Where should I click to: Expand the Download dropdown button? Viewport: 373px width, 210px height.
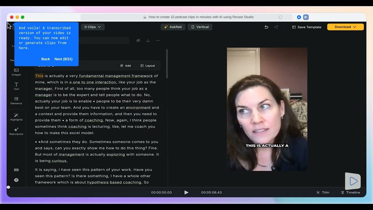[x=345, y=27]
